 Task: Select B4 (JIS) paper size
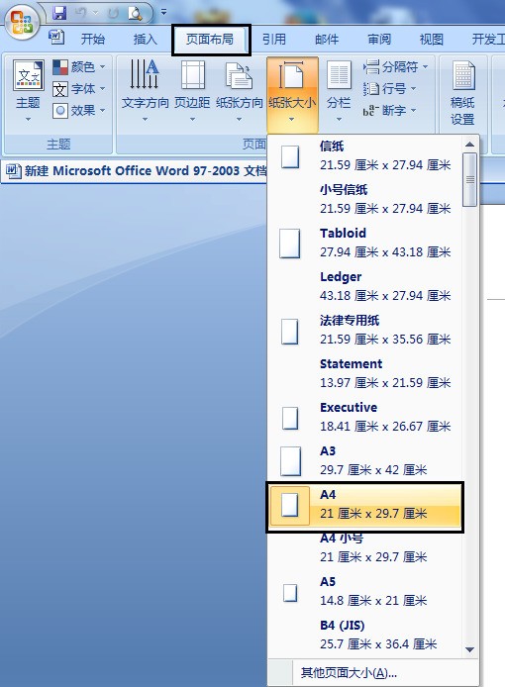click(x=364, y=635)
